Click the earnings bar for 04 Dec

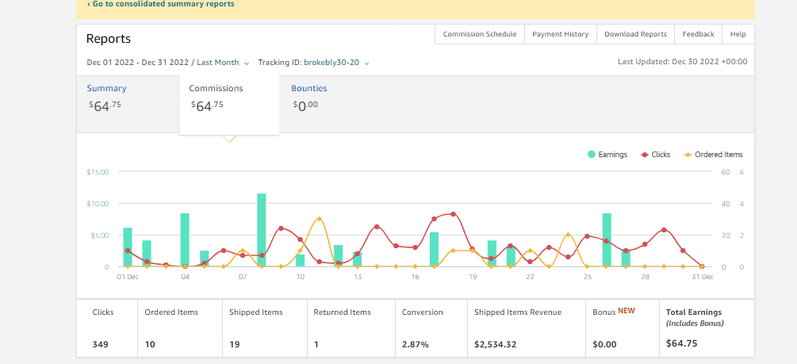click(x=185, y=240)
